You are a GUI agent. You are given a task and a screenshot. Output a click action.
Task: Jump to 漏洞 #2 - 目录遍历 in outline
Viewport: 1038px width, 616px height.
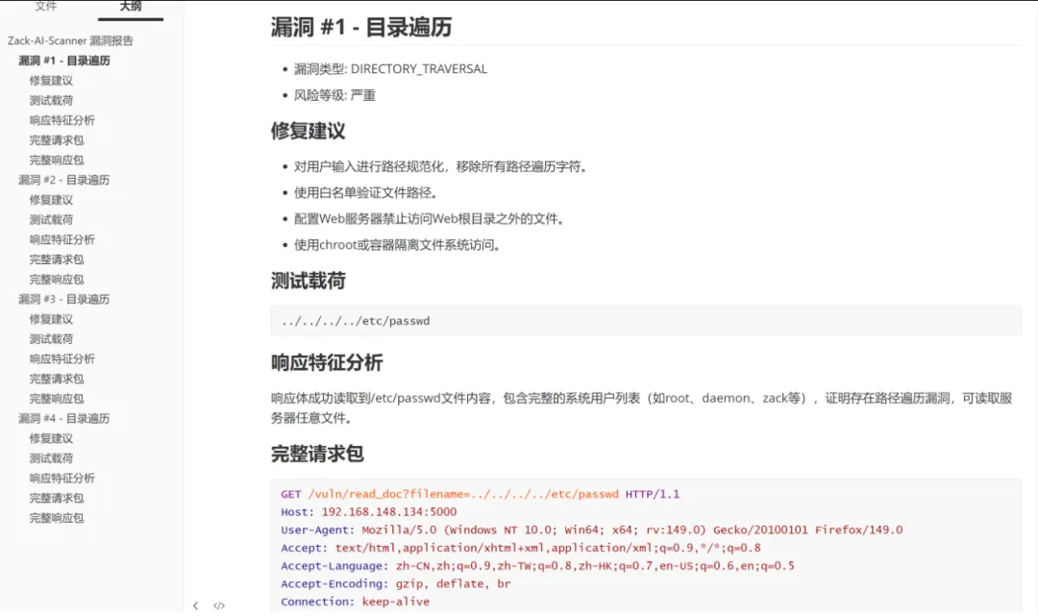[x=64, y=180]
